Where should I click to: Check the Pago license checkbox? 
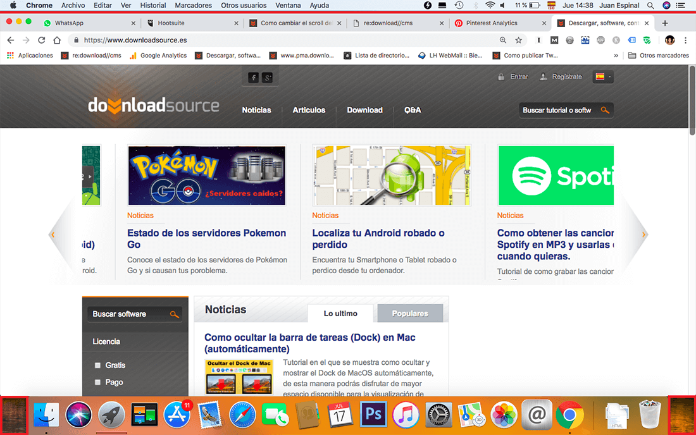97,383
